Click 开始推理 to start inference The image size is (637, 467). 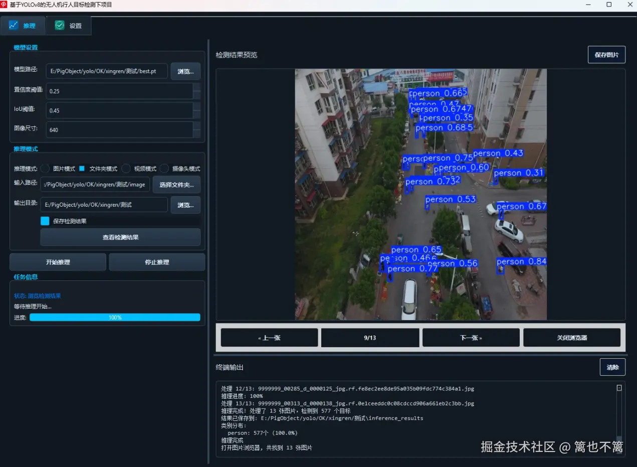pos(57,262)
